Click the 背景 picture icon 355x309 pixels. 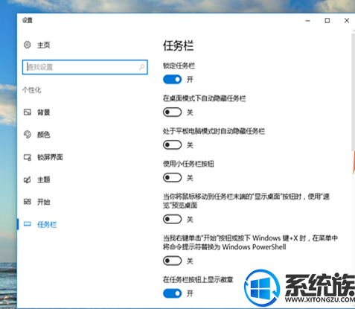(28, 112)
